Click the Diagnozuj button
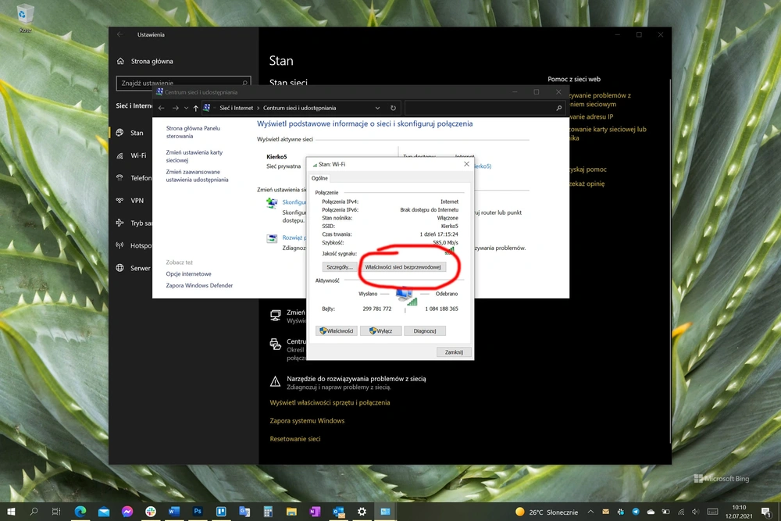The height and width of the screenshot is (521, 781). tap(425, 330)
